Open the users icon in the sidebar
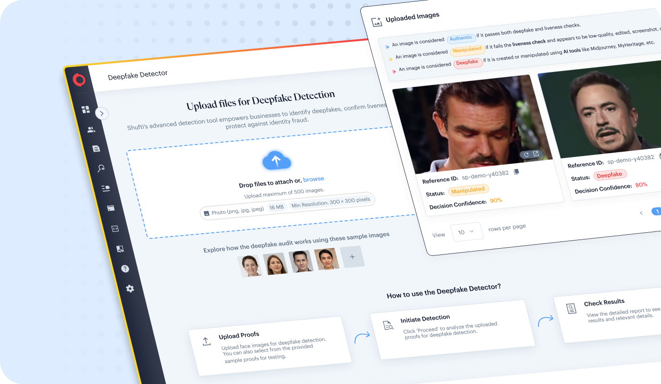This screenshot has height=384, width=661. point(91,130)
